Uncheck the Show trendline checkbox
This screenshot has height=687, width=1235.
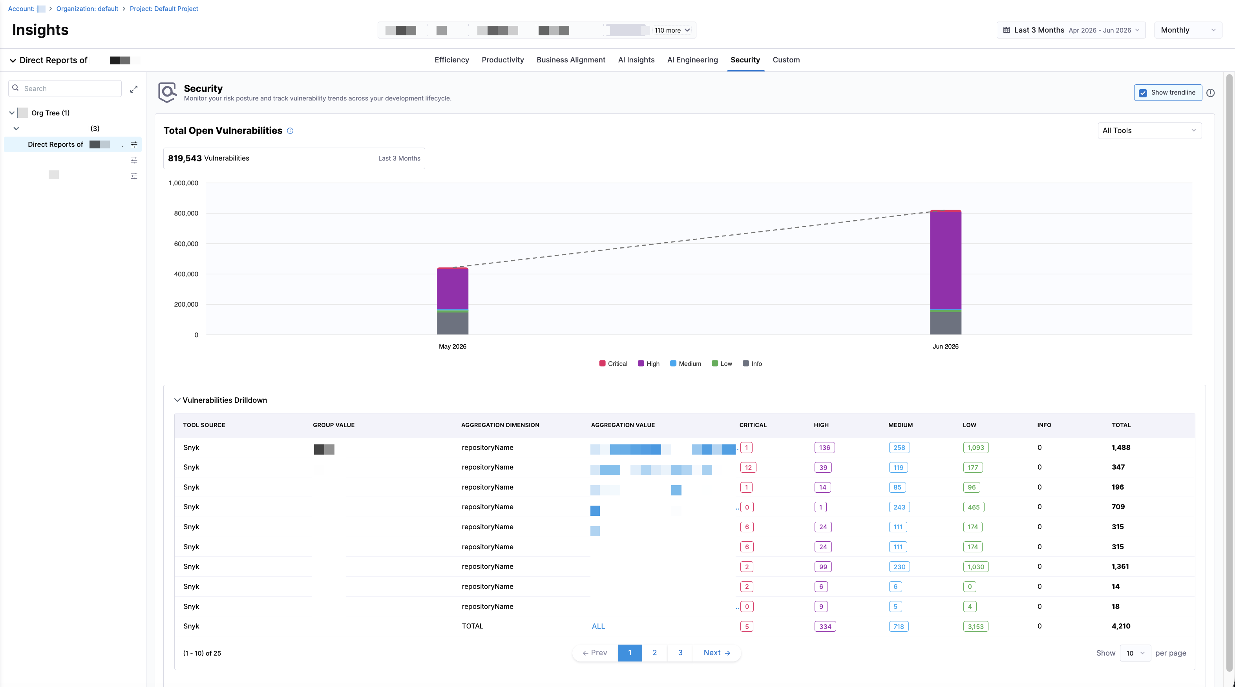(x=1143, y=93)
